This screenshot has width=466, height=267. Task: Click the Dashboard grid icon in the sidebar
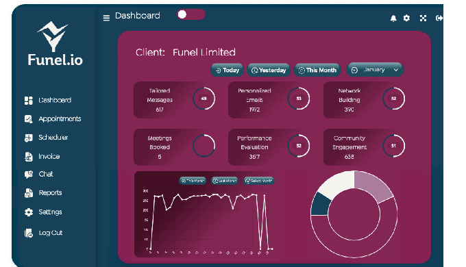[29, 101]
